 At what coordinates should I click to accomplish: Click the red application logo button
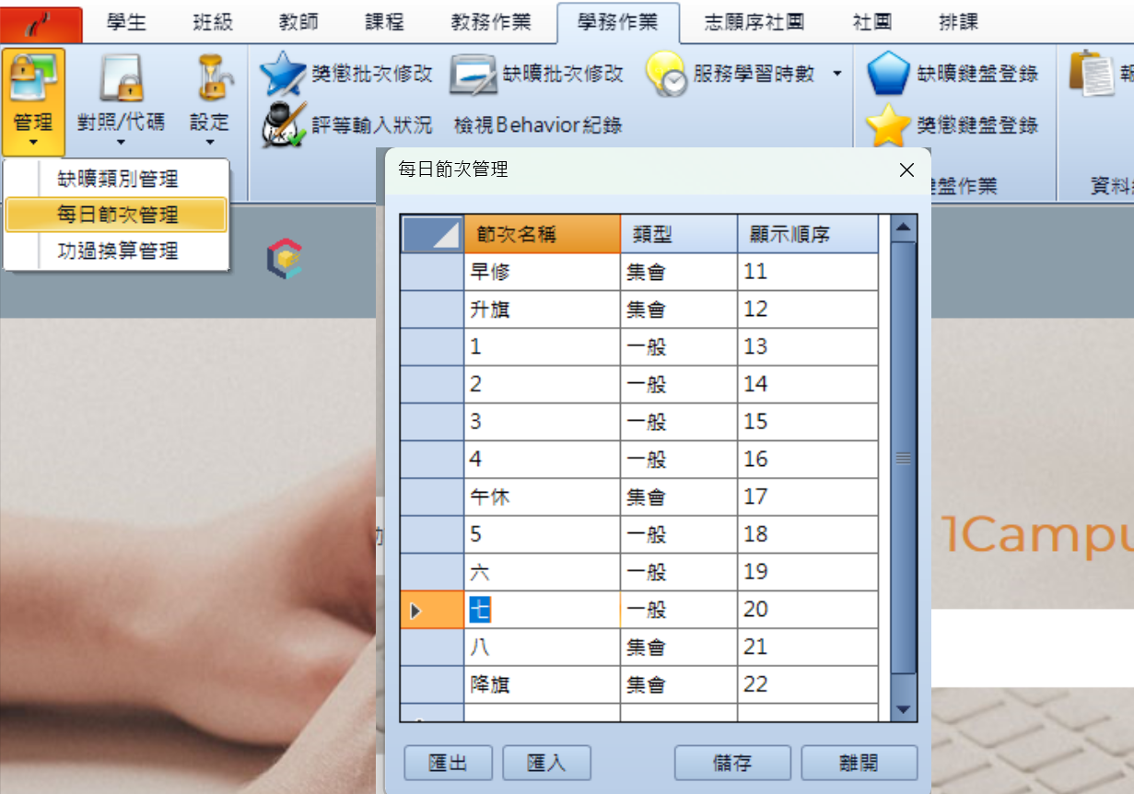(x=41, y=25)
